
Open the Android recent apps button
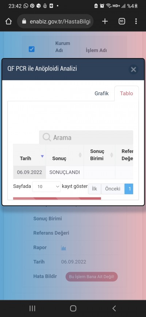32,308
